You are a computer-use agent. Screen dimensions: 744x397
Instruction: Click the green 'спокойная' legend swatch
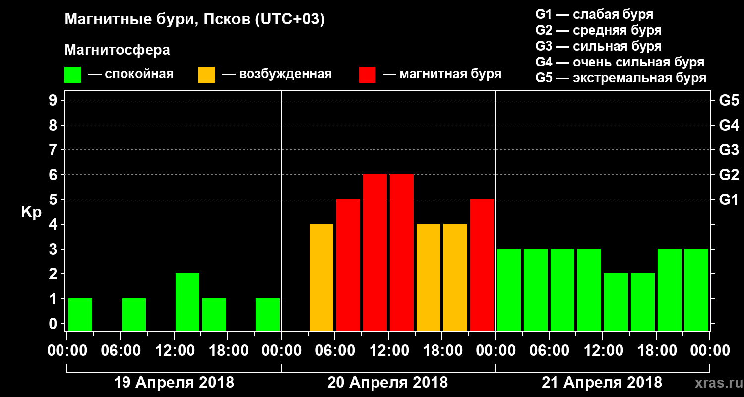73,75
